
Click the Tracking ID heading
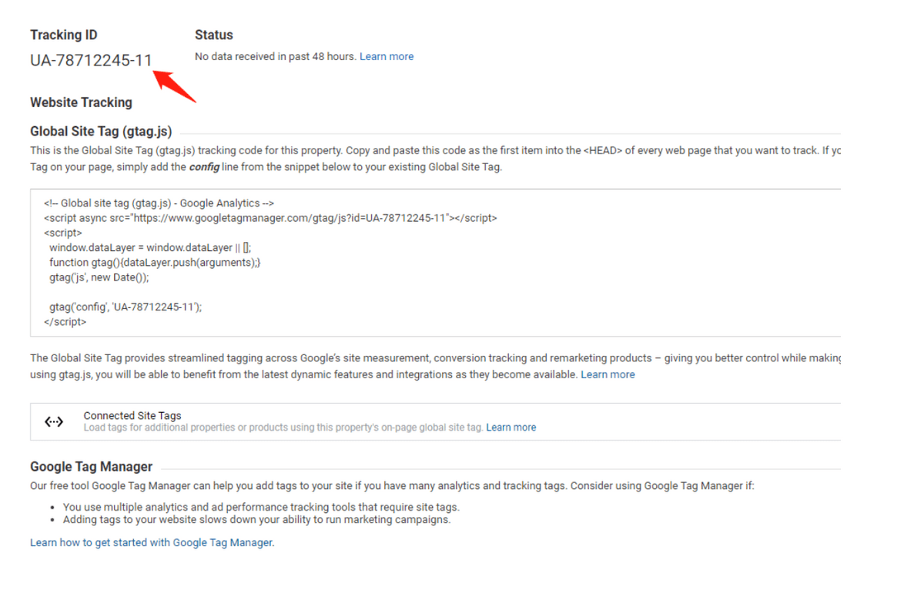(x=64, y=35)
